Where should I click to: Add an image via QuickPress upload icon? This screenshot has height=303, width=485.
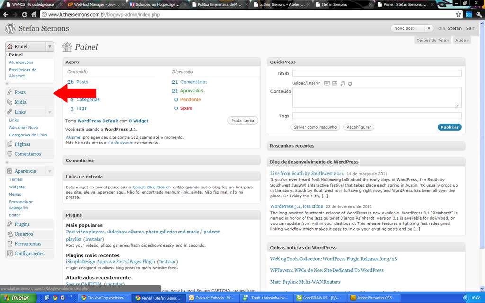[327, 83]
